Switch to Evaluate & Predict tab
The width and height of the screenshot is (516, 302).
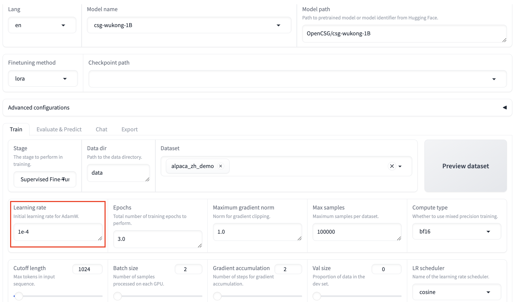[x=59, y=129]
